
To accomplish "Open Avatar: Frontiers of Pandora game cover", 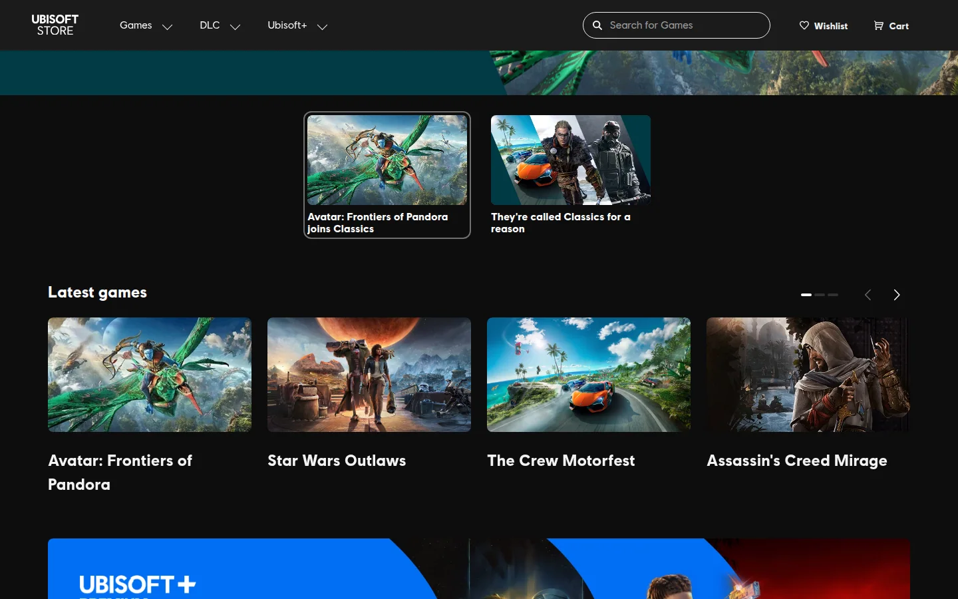I will click(x=150, y=375).
